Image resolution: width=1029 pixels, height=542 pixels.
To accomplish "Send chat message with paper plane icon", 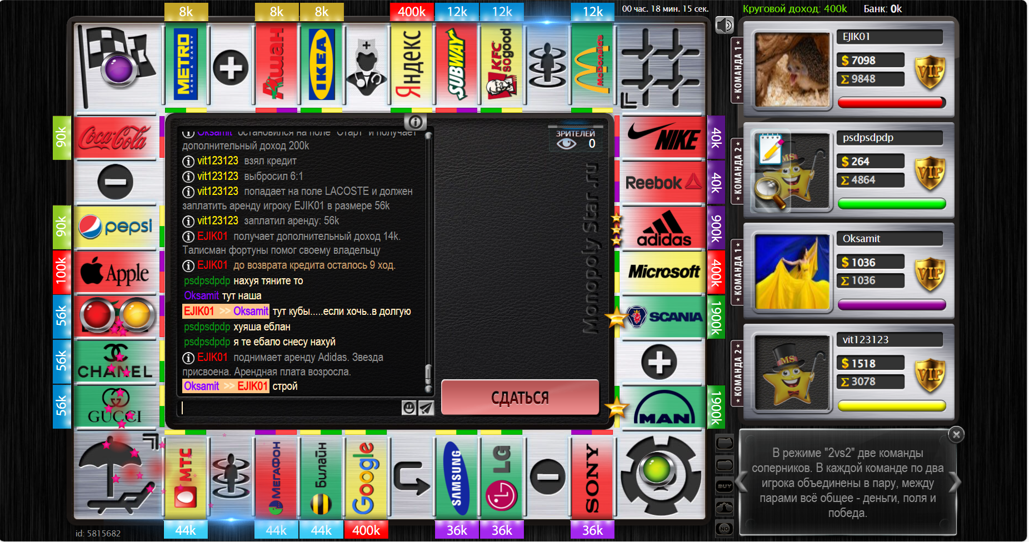I will point(426,408).
